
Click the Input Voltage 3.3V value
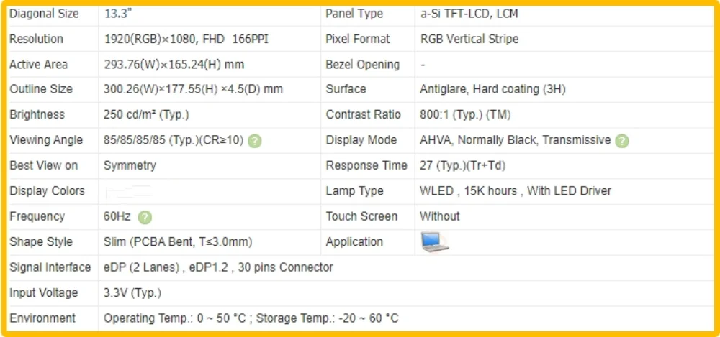(132, 293)
